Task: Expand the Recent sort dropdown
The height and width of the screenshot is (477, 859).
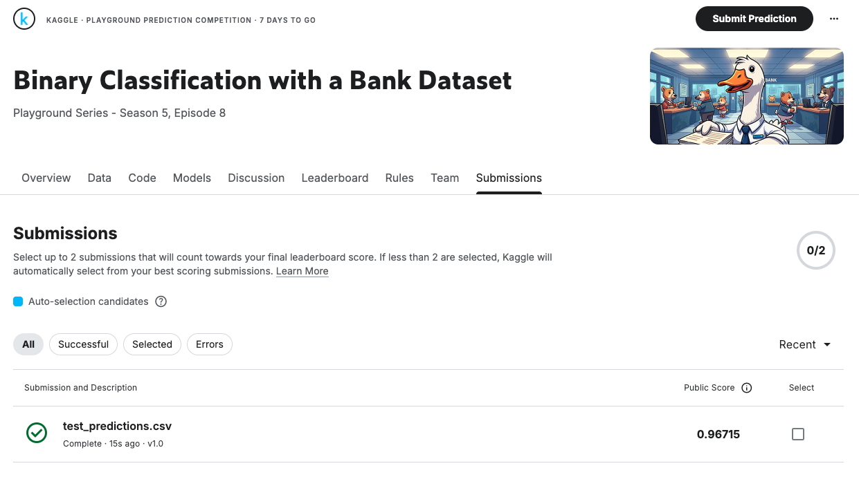Action: coord(805,344)
